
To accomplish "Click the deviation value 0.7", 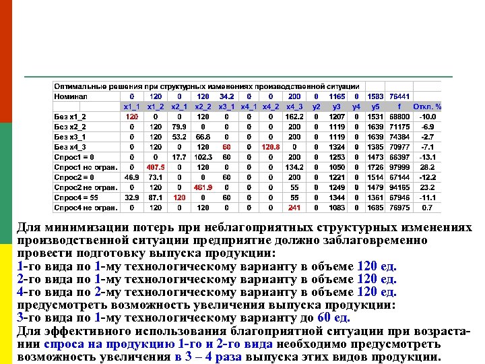I will pyautogui.click(x=427, y=208).
